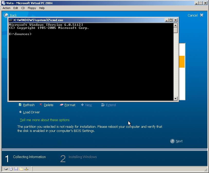
Task: Click the New plus icon
Action: pyautogui.click(x=82, y=105)
